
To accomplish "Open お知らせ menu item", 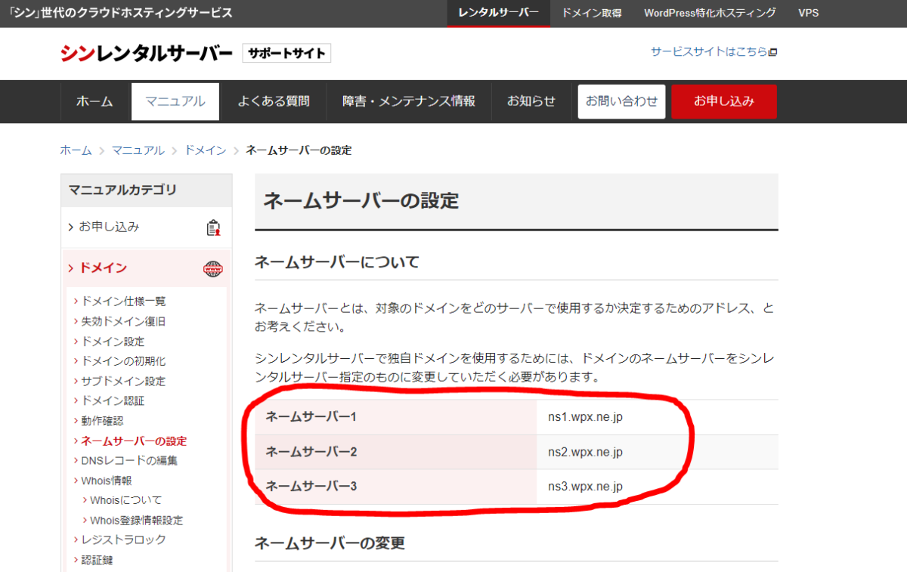I will pos(531,101).
